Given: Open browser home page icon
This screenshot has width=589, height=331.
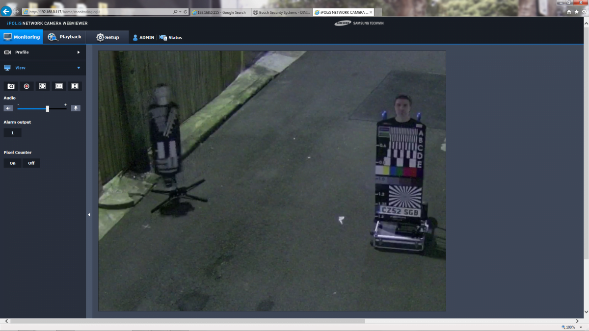Looking at the screenshot, I should [x=569, y=12].
